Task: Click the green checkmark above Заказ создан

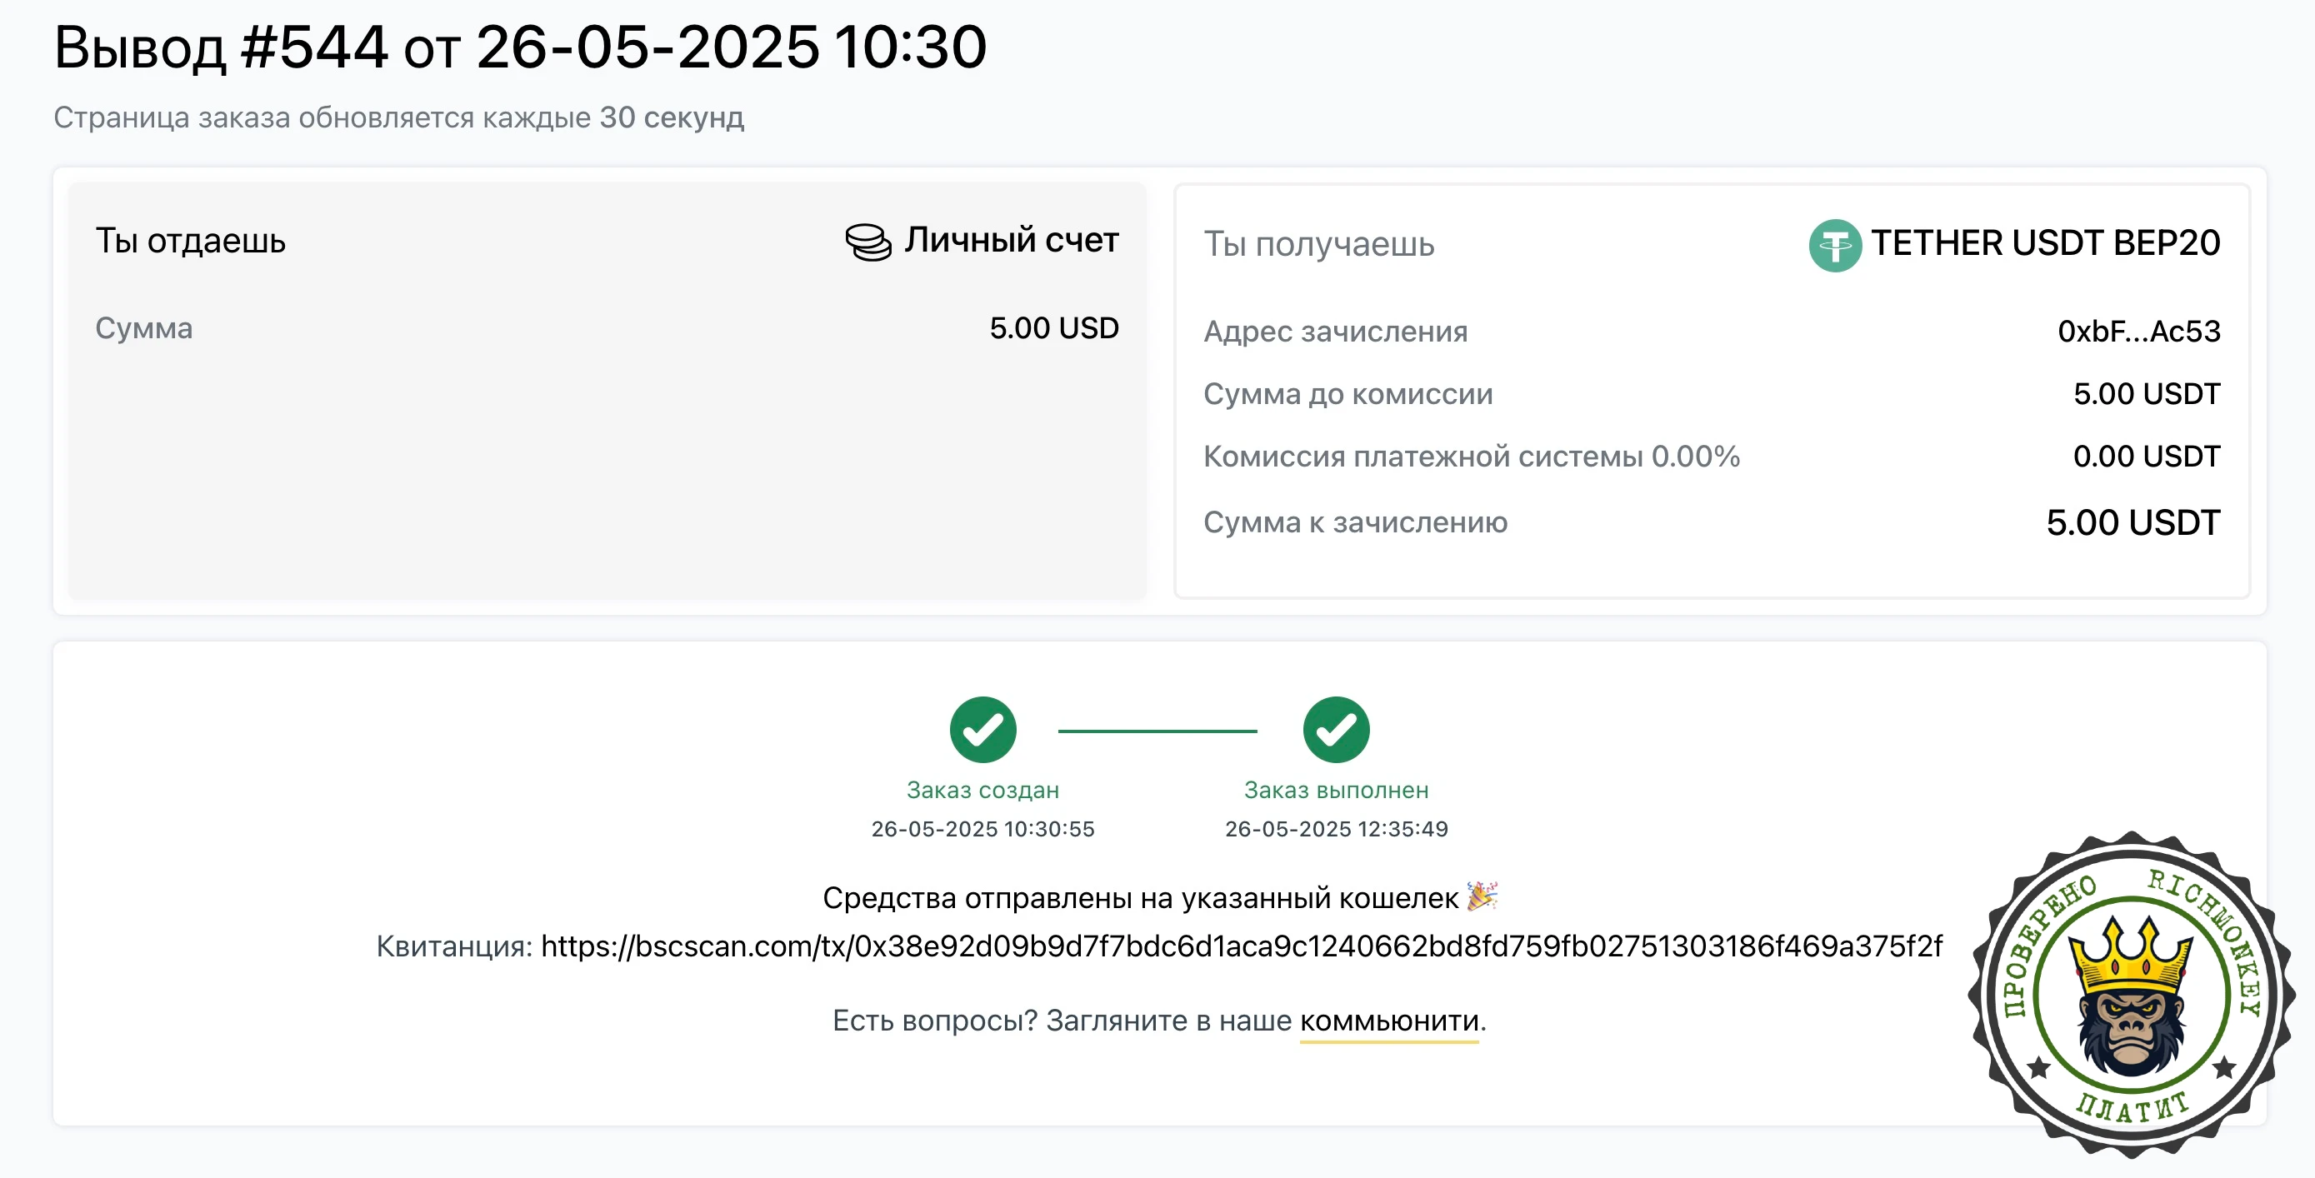Action: pos(982,730)
